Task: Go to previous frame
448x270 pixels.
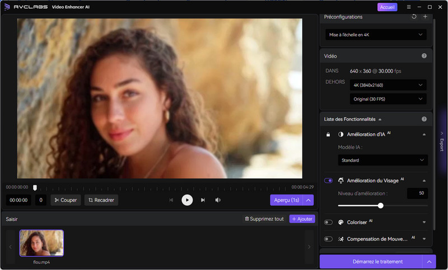Action: tap(171, 200)
